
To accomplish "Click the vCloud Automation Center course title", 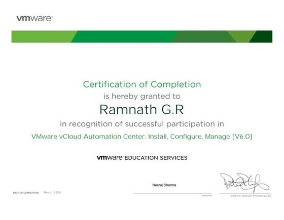I will pyautogui.click(x=142, y=137).
